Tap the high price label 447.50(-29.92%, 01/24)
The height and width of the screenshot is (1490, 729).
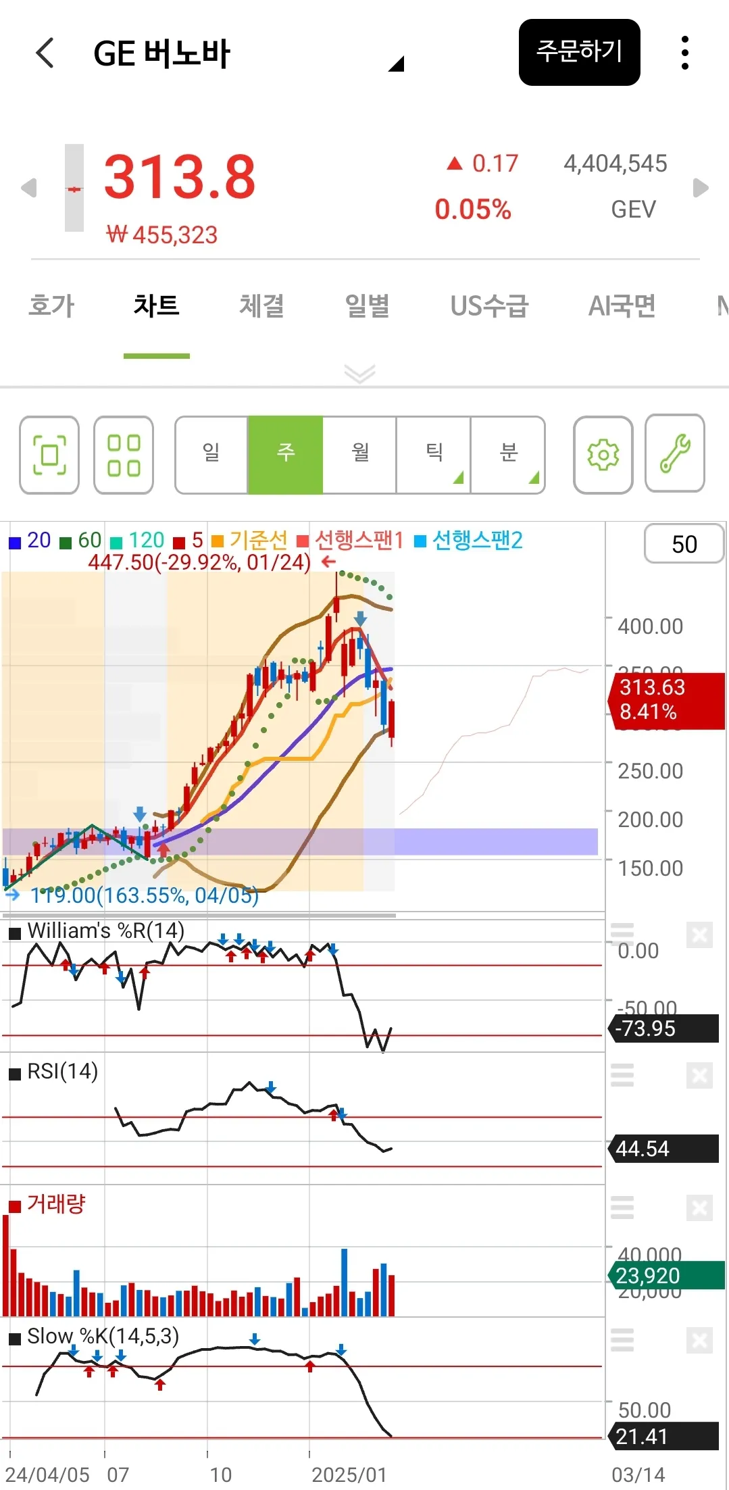[x=200, y=562]
